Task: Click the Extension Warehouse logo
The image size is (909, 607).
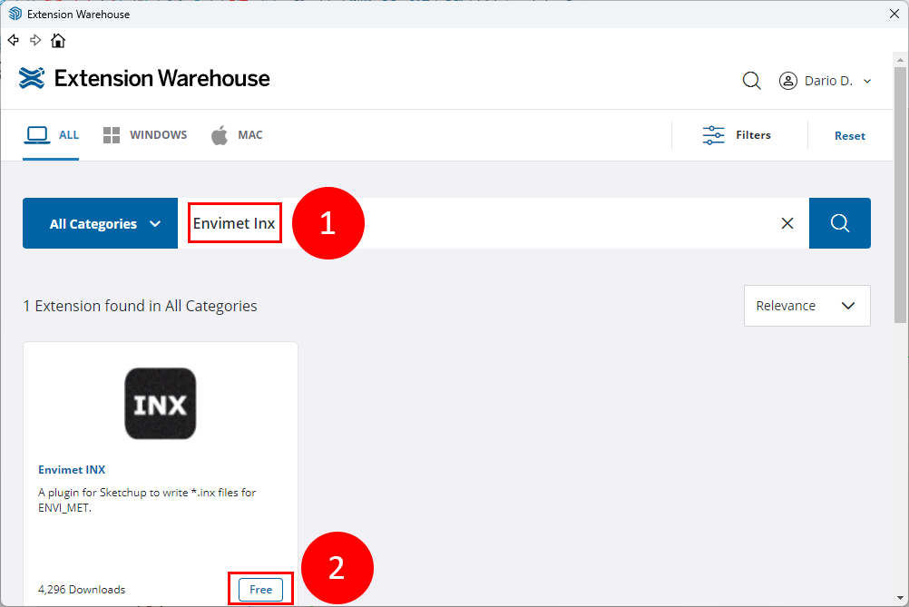Action: tap(145, 79)
